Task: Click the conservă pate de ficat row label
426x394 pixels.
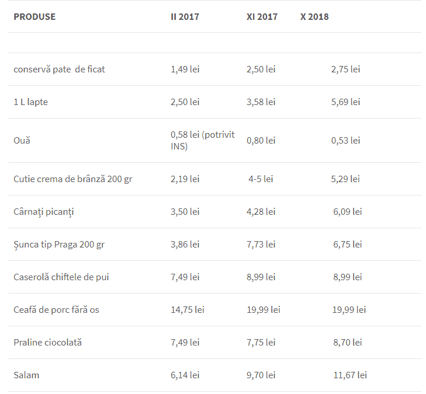Action: (59, 69)
